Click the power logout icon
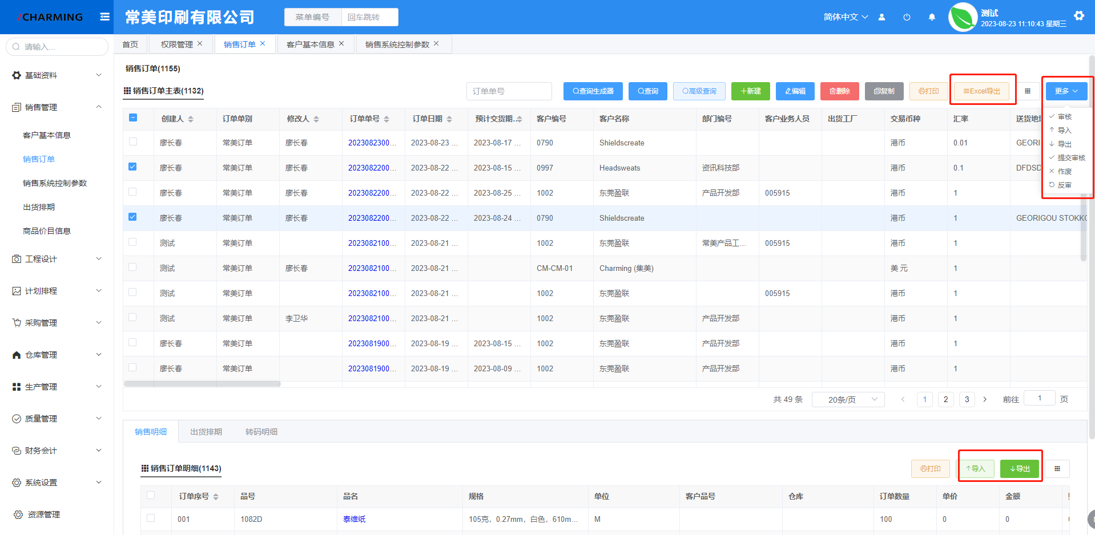1095x535 pixels. [907, 17]
